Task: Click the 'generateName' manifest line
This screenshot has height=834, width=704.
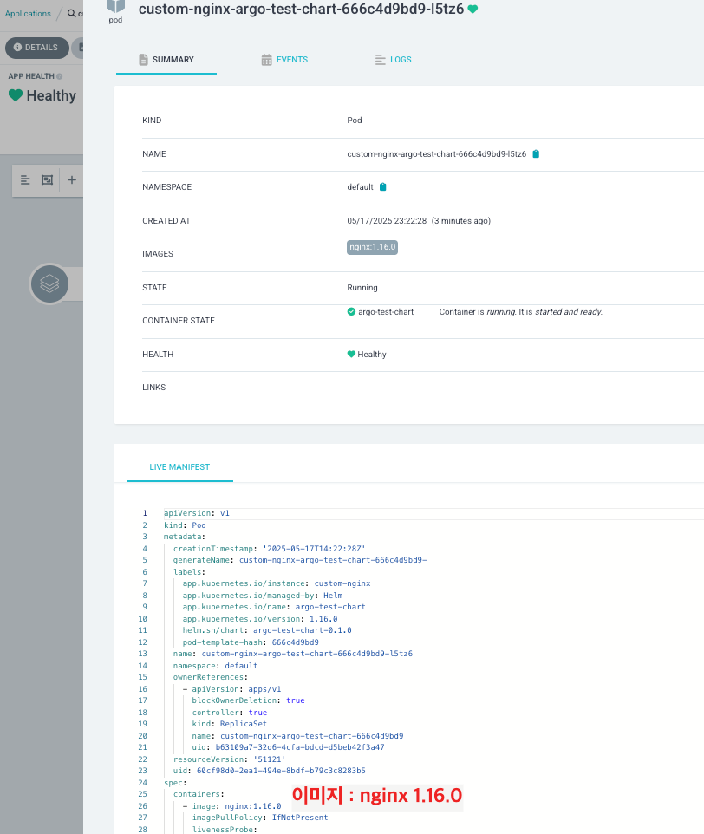Action: coord(300,560)
